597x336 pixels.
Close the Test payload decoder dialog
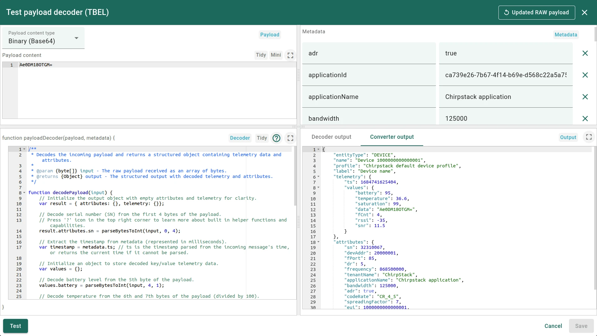tap(585, 12)
